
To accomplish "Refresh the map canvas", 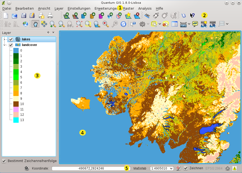I will point(123,24).
